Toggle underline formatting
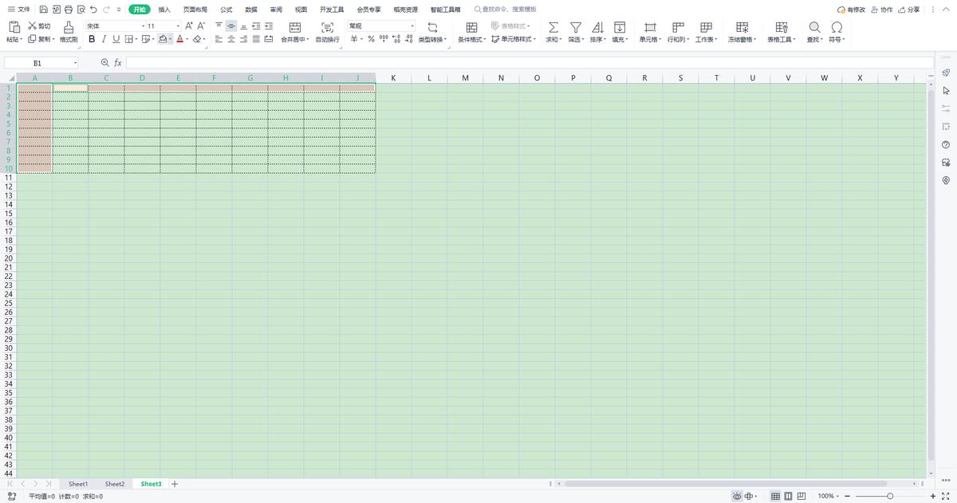Image resolution: width=957 pixels, height=503 pixels. [x=116, y=39]
